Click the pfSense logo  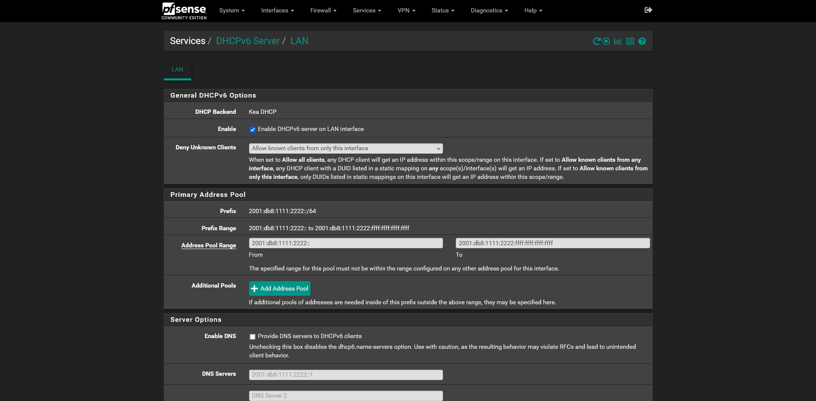tap(184, 11)
